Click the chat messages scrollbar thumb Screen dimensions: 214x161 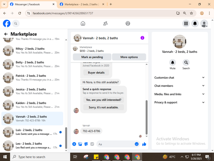[146, 117]
